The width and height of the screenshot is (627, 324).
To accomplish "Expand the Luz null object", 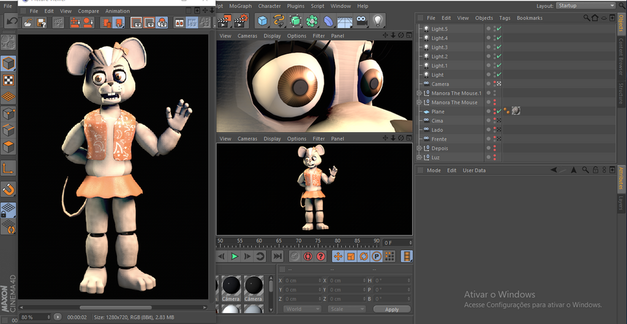I will [419, 157].
